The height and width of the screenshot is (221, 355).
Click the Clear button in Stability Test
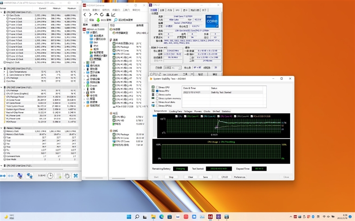191,177
